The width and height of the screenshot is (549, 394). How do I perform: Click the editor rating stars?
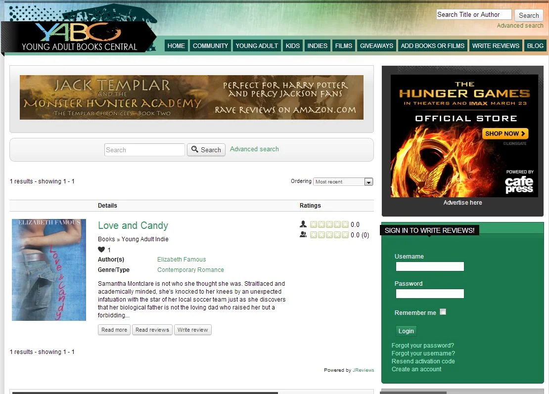click(329, 224)
